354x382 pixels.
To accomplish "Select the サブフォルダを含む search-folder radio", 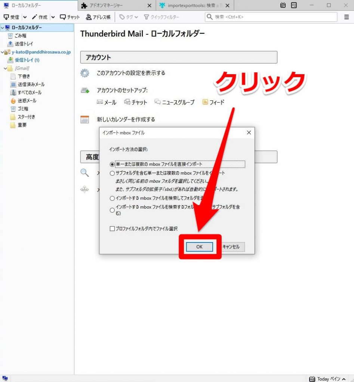I will pyautogui.click(x=112, y=210).
